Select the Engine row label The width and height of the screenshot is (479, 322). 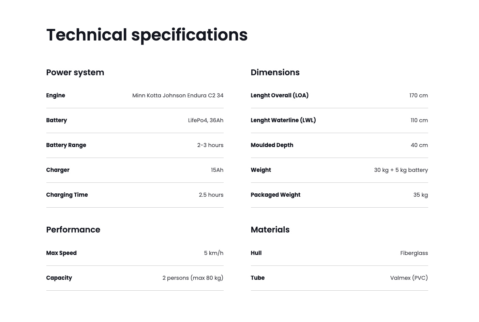point(56,96)
